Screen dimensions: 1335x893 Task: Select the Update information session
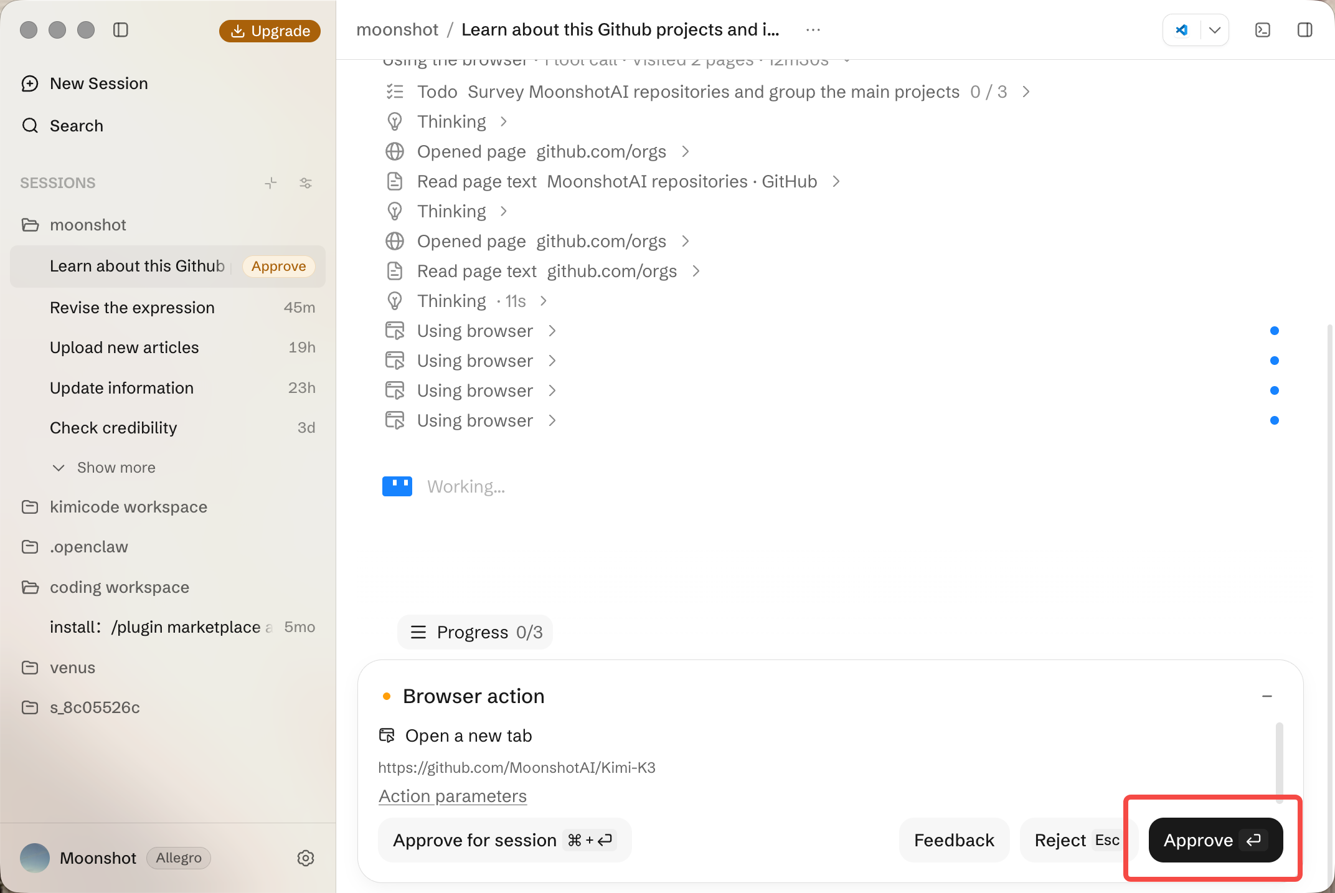[x=168, y=388]
